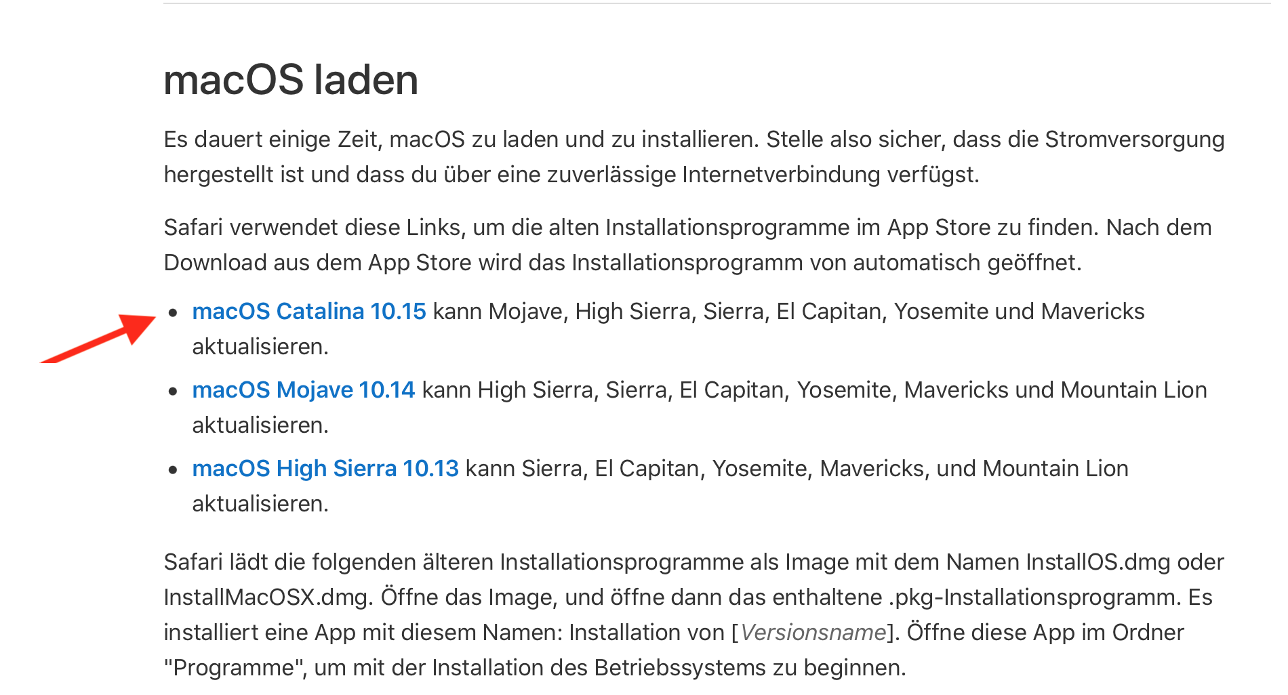The width and height of the screenshot is (1288, 695).
Task: Click the bullet before macOS High Sierra
Action: coord(174,470)
